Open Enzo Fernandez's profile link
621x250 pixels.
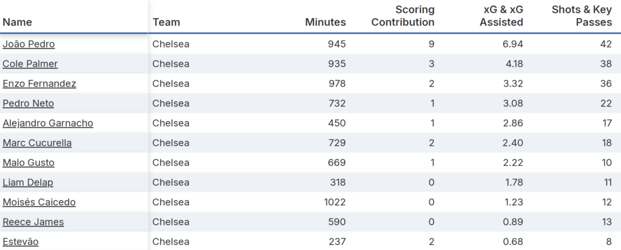pyautogui.click(x=39, y=84)
